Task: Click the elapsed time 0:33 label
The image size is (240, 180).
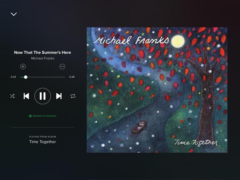Action: (13, 77)
